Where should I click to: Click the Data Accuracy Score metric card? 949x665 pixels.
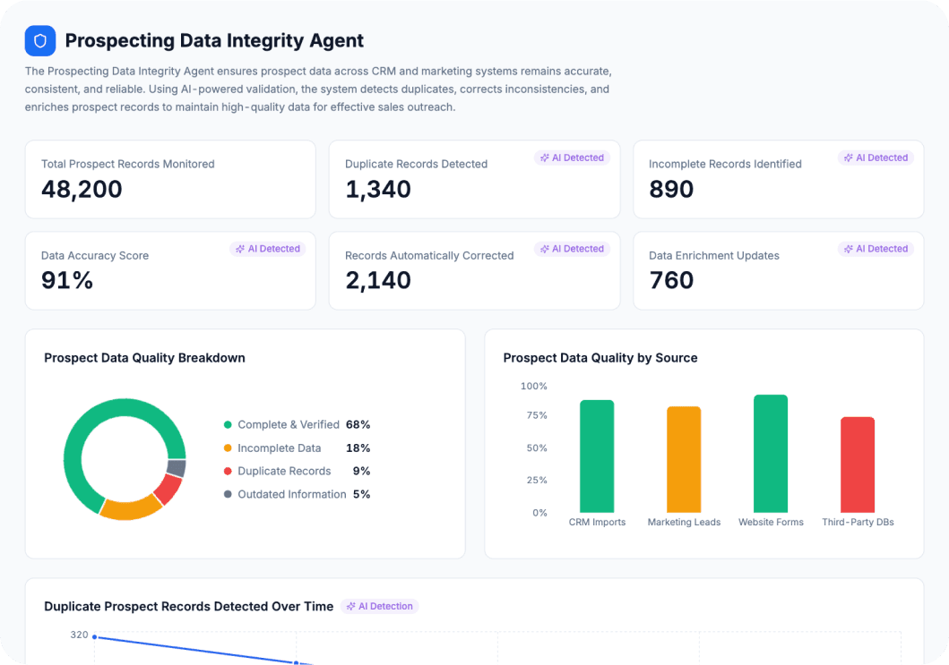coord(170,270)
